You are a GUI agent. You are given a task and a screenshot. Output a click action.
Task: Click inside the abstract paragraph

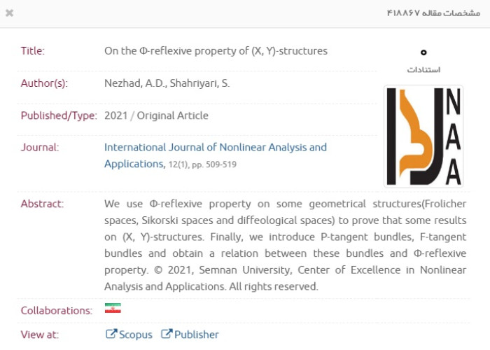pos(285,245)
